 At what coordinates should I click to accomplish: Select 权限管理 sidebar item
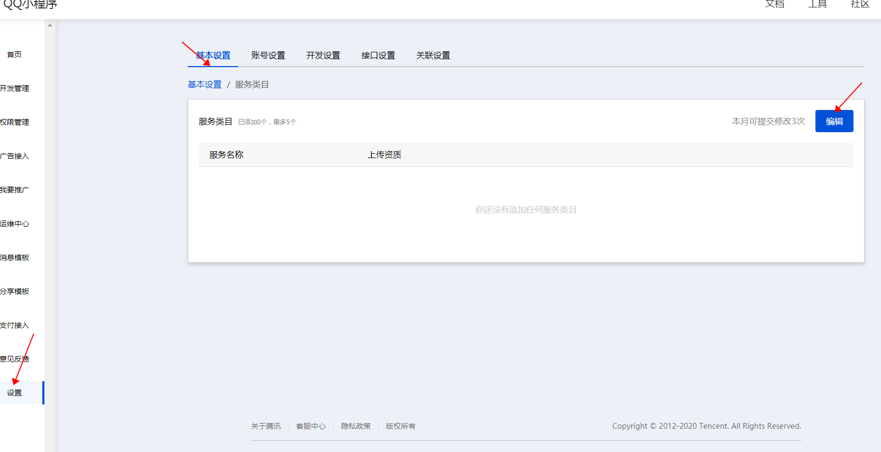15,122
